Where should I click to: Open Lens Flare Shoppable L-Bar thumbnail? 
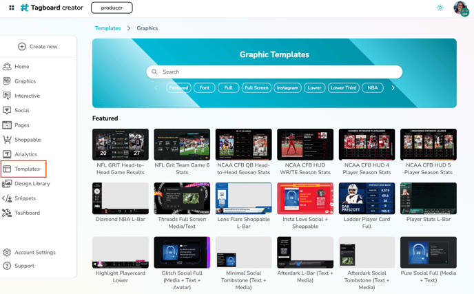(x=244, y=198)
